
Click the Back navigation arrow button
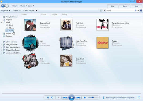point(3,6)
